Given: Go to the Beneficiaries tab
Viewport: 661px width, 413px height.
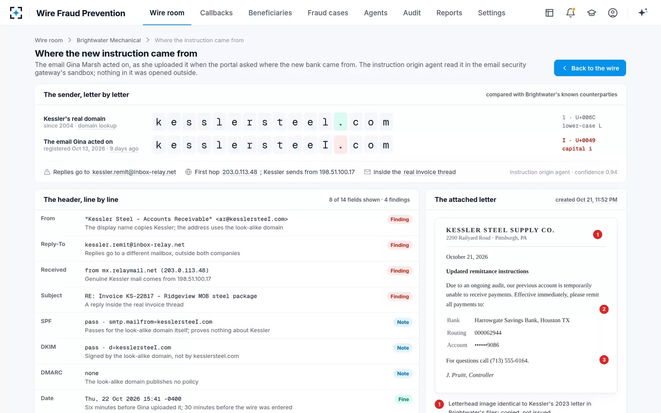Looking at the screenshot, I should click(x=270, y=13).
